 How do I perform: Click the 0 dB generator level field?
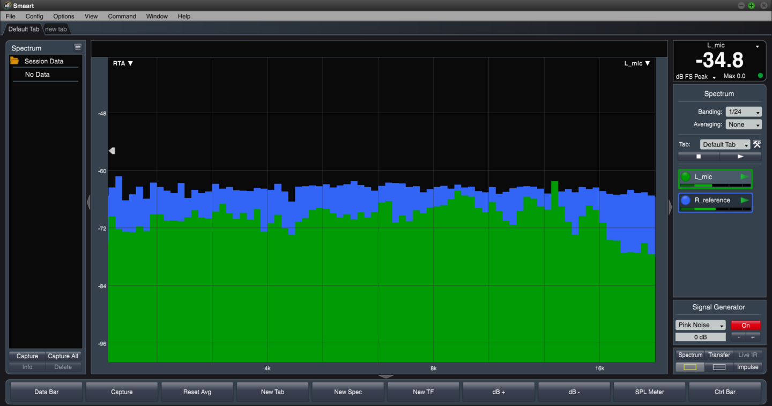click(x=700, y=337)
